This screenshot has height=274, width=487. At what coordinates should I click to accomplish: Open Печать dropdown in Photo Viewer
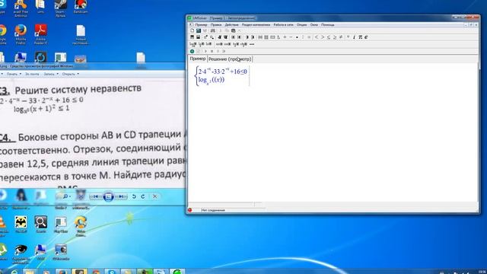point(14,74)
